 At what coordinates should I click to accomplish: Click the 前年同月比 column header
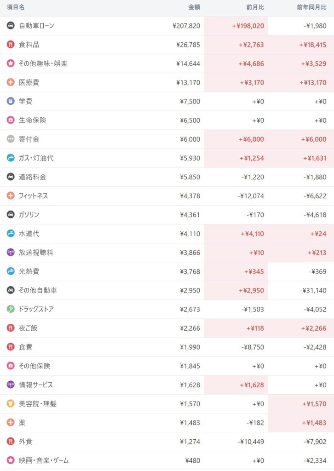click(311, 8)
